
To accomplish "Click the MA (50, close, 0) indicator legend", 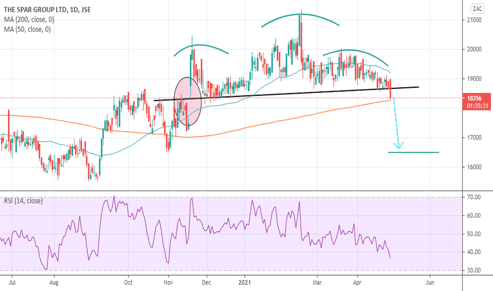I will click(x=28, y=29).
